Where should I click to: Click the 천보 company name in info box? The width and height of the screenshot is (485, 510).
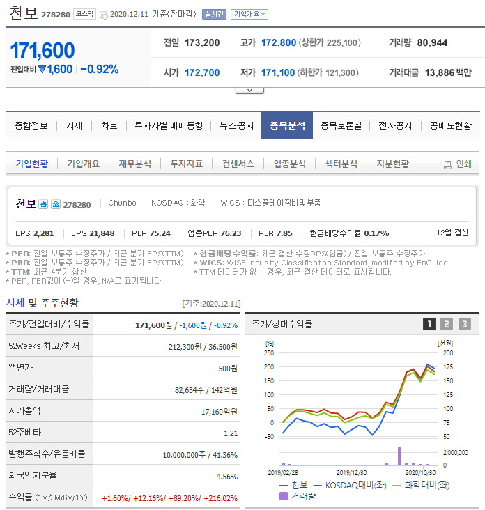pyautogui.click(x=26, y=203)
